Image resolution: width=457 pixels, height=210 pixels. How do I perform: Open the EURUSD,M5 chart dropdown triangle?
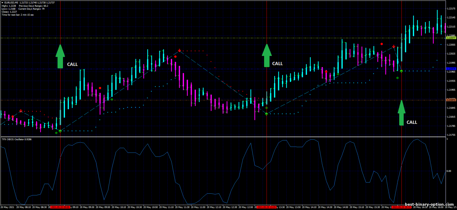2,3
